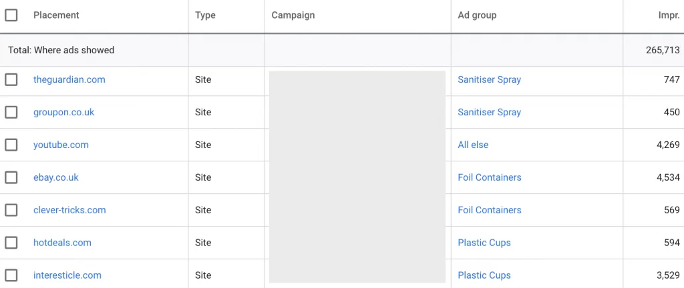Tick the select-all header checkbox
Screen dimensions: 684x288
11,15
